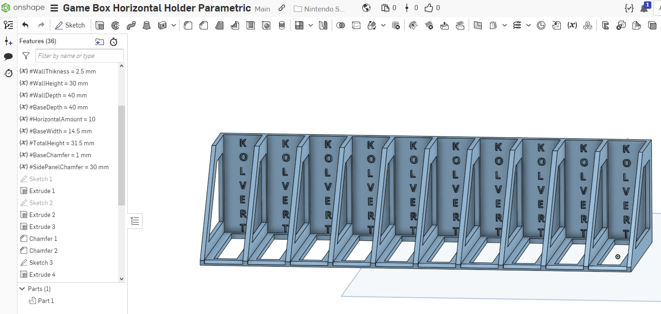Select the Extrude tool
Image resolution: width=661 pixels, height=314 pixels.
(x=99, y=25)
